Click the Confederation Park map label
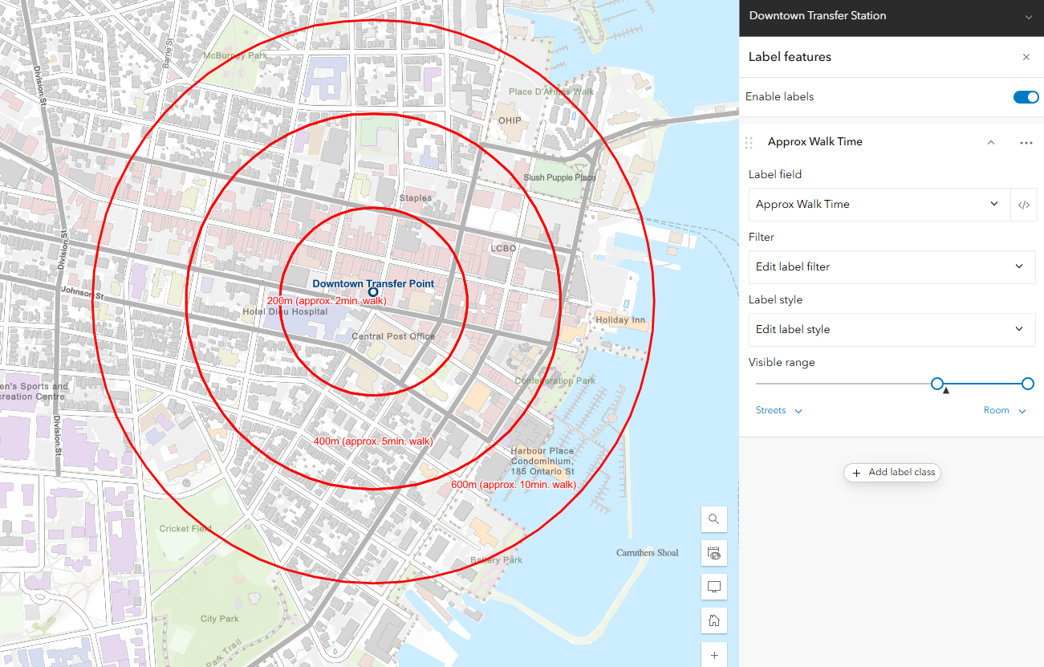Image resolution: width=1044 pixels, height=667 pixels. click(555, 380)
